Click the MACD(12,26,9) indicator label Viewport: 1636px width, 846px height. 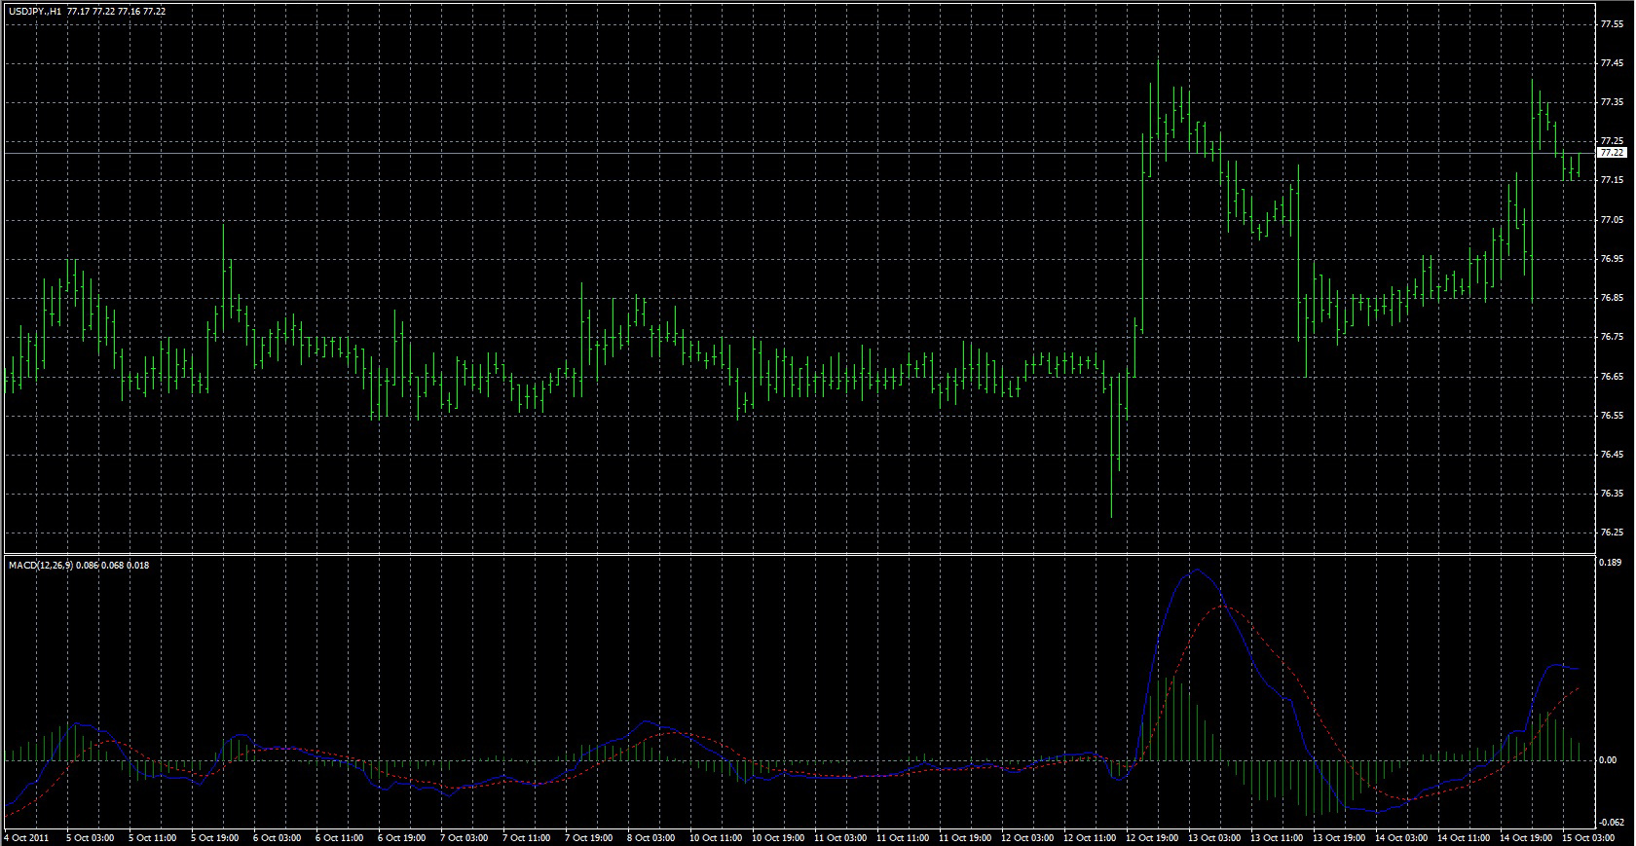(x=39, y=566)
